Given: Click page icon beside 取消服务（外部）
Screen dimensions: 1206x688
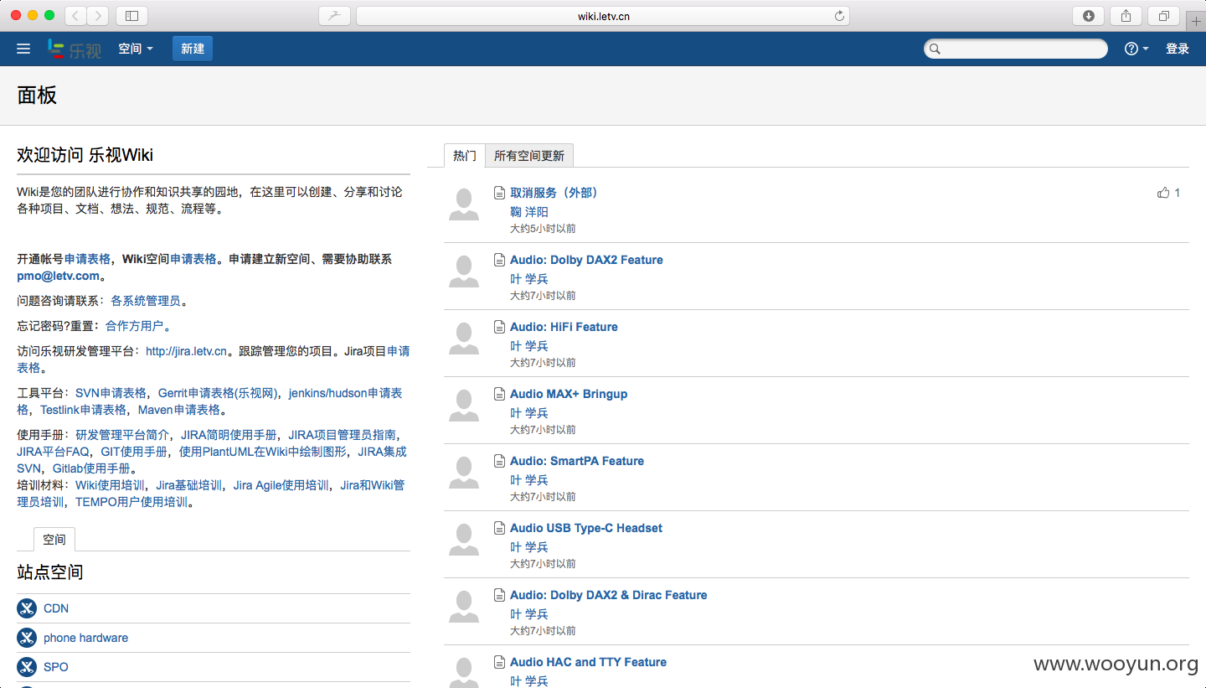Looking at the screenshot, I should 499,193.
